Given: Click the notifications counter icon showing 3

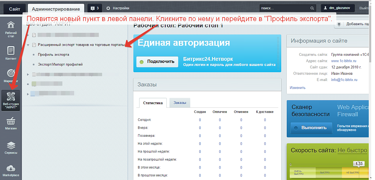Looking at the screenshot, I should 94,8.
